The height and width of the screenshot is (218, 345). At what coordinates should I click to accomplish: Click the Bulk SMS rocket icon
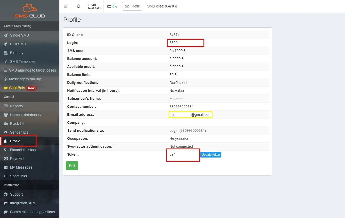click(x=5, y=44)
